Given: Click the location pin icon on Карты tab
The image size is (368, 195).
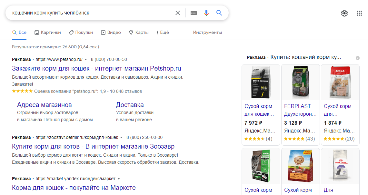Looking at the screenshot, I should point(131,32).
